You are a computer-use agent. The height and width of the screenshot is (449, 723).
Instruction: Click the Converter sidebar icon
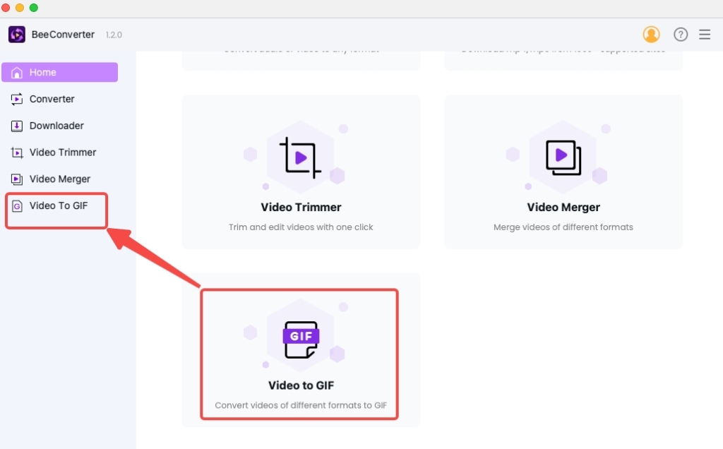pyautogui.click(x=16, y=99)
